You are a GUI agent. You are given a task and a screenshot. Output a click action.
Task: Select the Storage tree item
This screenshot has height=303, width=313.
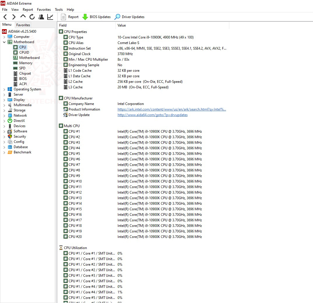(x=17, y=110)
